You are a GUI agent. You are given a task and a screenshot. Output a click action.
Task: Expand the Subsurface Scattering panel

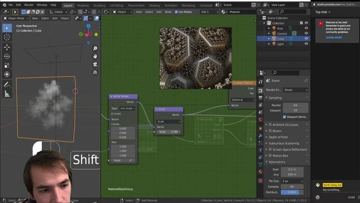pyautogui.click(x=283, y=143)
